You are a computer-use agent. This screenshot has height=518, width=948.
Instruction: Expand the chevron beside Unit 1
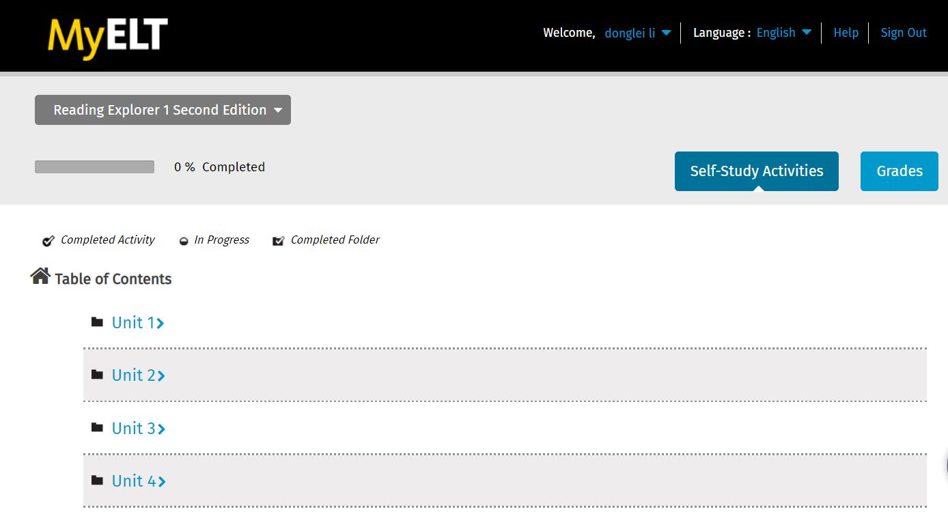tap(161, 323)
